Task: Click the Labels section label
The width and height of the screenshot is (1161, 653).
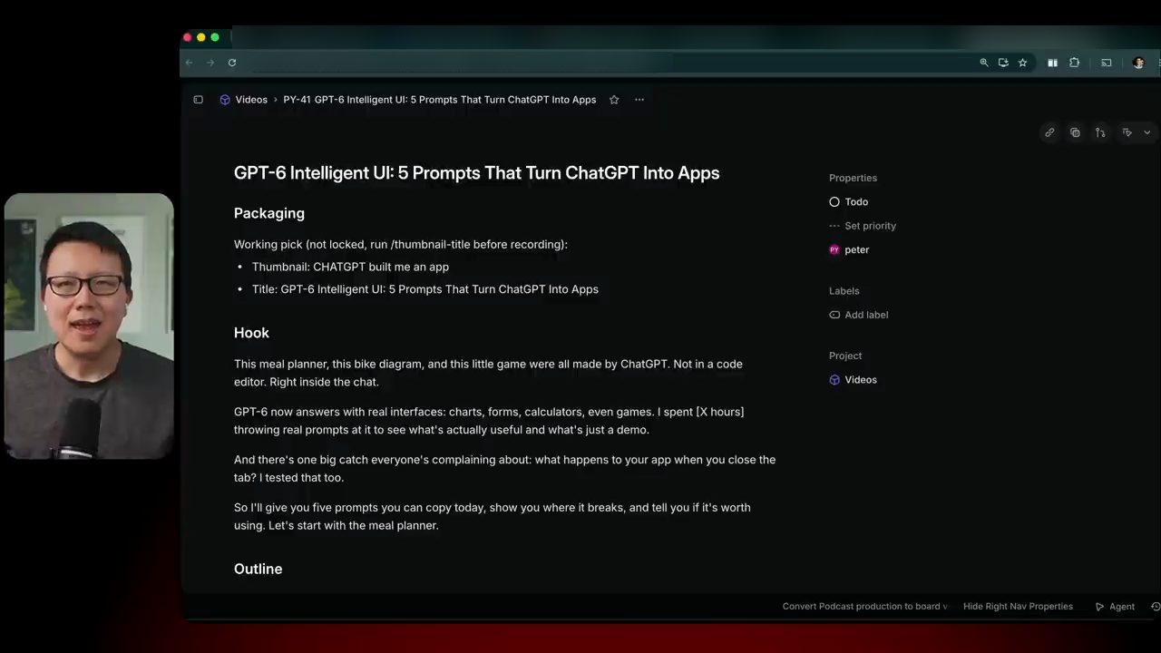Action: [x=844, y=291]
